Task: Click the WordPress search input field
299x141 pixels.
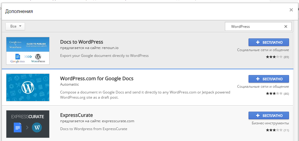Action: (258, 26)
